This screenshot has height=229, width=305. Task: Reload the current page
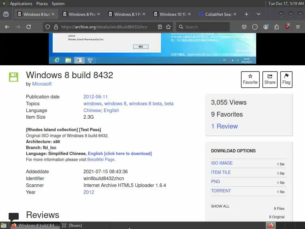click(x=29, y=27)
